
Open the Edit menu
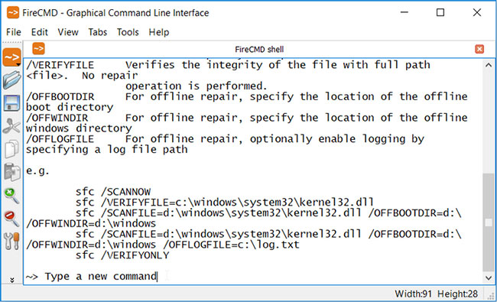[x=39, y=32]
